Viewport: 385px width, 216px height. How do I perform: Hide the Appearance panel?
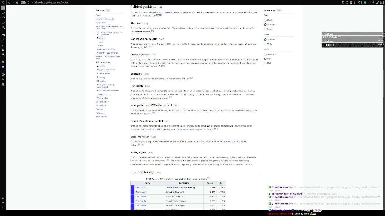point(279,10)
